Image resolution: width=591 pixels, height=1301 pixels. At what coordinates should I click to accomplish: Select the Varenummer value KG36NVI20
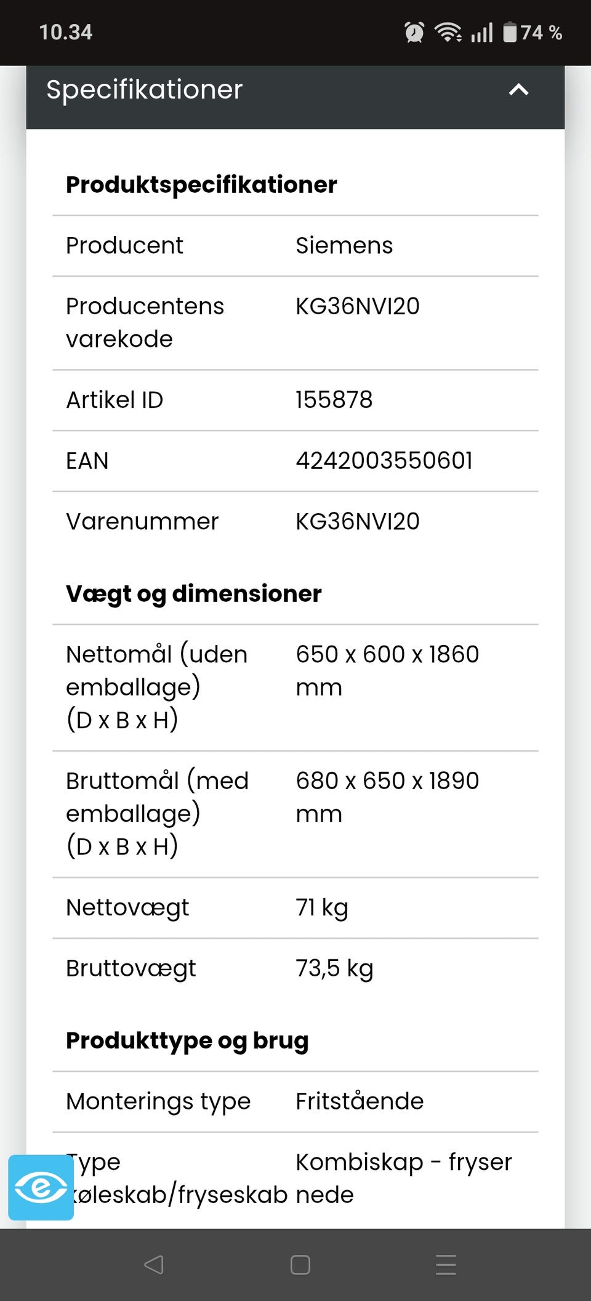(x=358, y=522)
